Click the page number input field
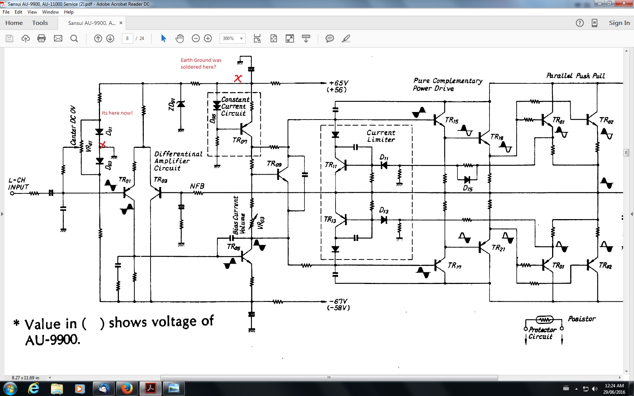634x396 pixels. [x=128, y=38]
